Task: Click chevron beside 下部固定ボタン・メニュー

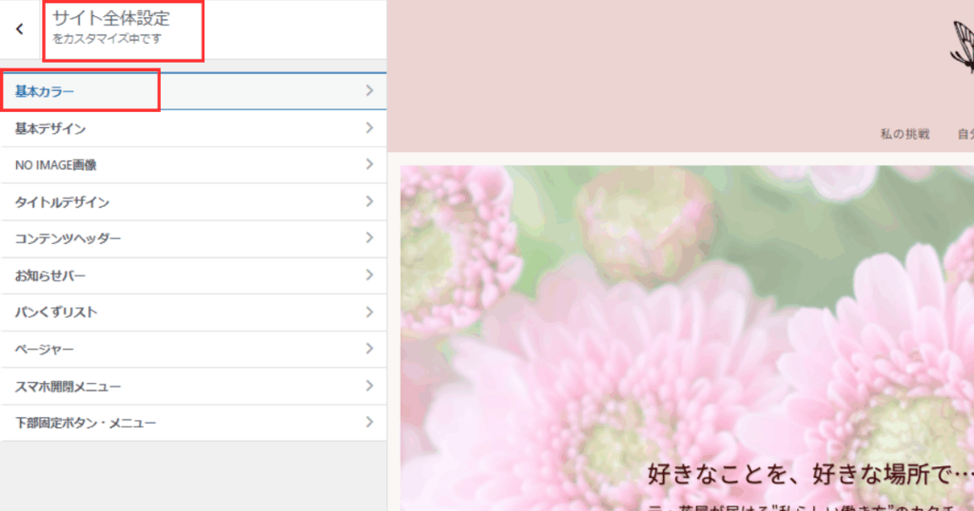Action: pos(369,423)
